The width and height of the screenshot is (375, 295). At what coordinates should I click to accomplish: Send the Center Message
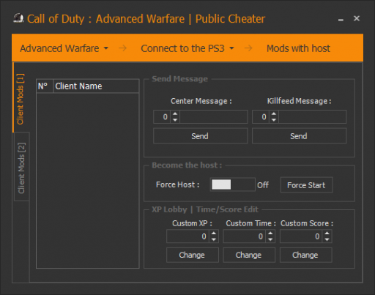pyautogui.click(x=200, y=136)
